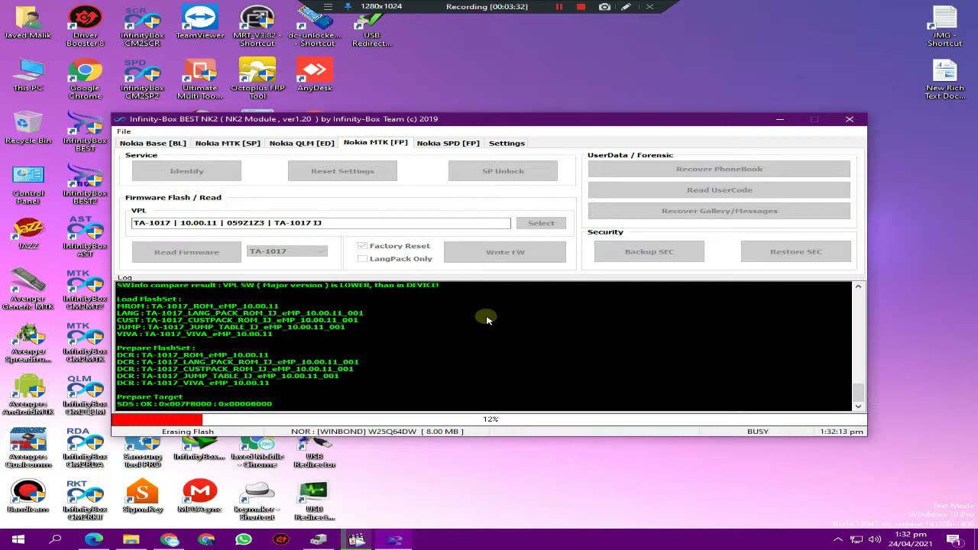Activate the pencil drawing tool
Viewport: 978px width, 550px height.
(x=626, y=7)
